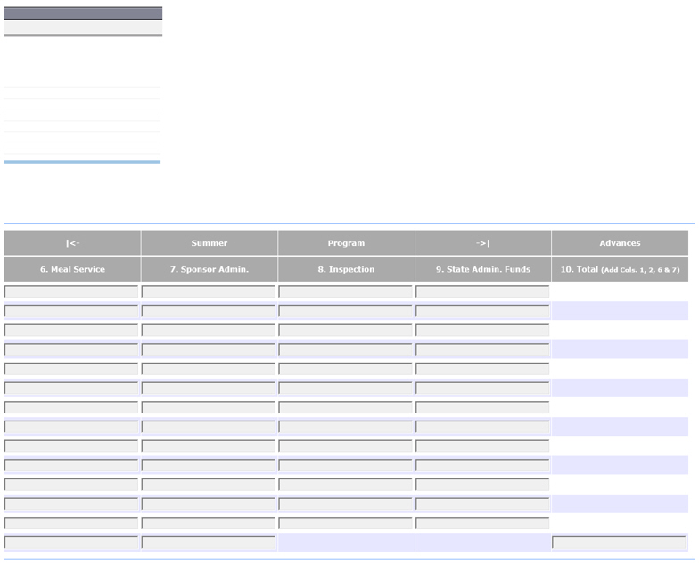
Task: Click the '6. Meal Service' column header
Action: pyautogui.click(x=72, y=269)
